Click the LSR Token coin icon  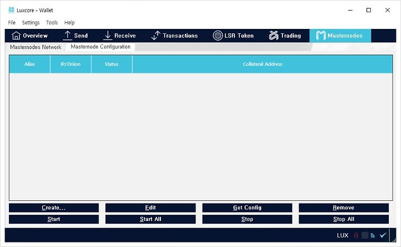(218, 36)
